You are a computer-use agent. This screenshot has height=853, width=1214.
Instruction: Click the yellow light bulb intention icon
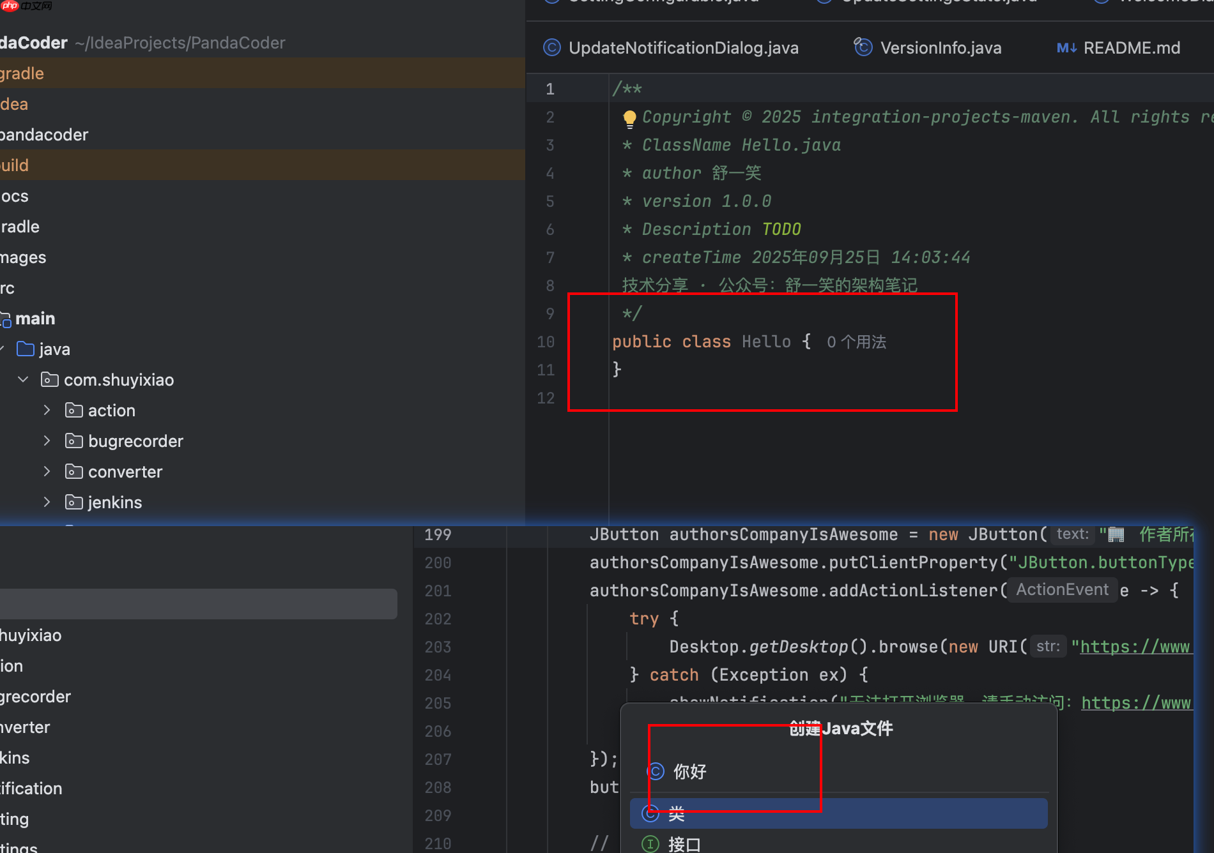pyautogui.click(x=630, y=119)
